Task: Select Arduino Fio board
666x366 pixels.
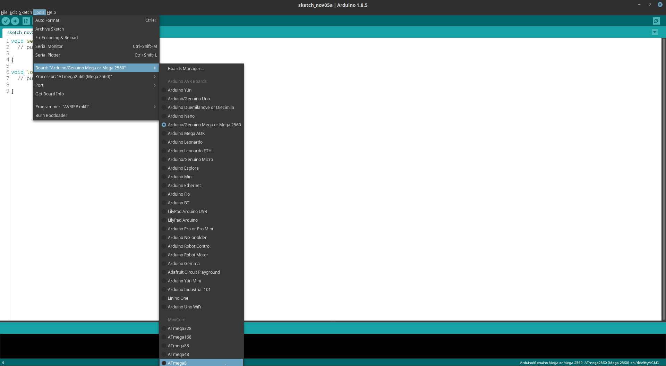Action: coord(202,194)
